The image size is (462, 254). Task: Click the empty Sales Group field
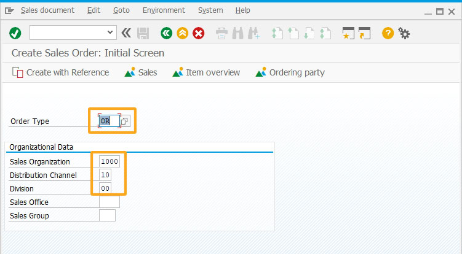click(x=107, y=215)
